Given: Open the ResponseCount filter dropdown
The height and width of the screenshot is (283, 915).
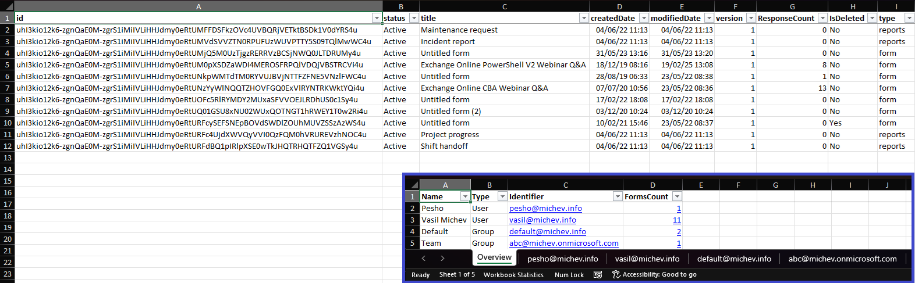Looking at the screenshot, I should click(821, 19).
